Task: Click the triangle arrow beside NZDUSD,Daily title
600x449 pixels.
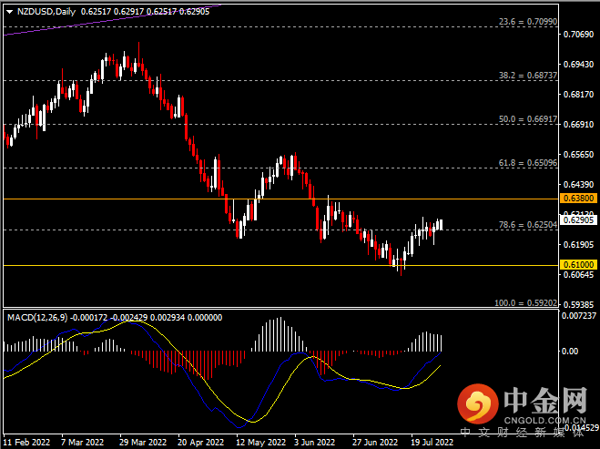Action: coord(8,12)
